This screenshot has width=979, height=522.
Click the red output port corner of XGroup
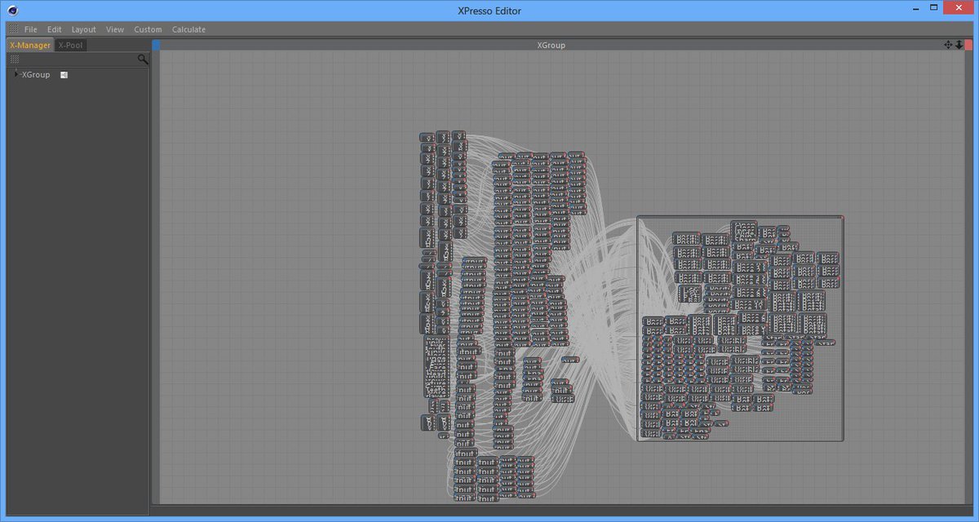(x=969, y=45)
